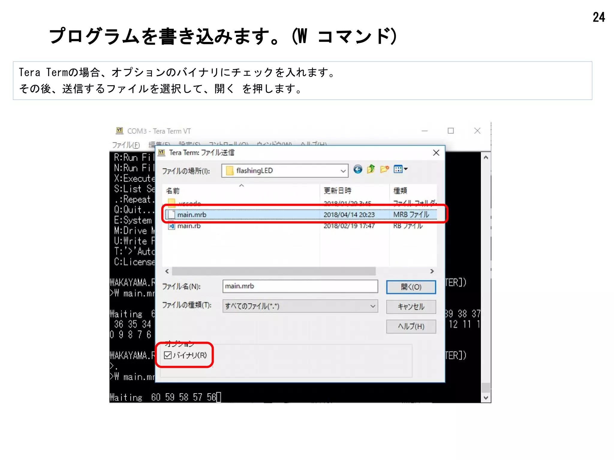Select the .vscode folder icon
614x460 pixels.
pyautogui.click(x=172, y=203)
